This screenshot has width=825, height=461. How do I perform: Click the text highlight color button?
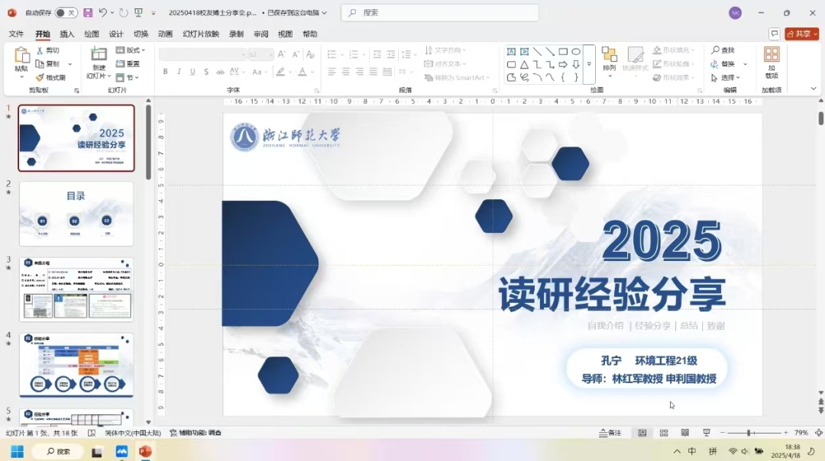pyautogui.click(x=281, y=72)
